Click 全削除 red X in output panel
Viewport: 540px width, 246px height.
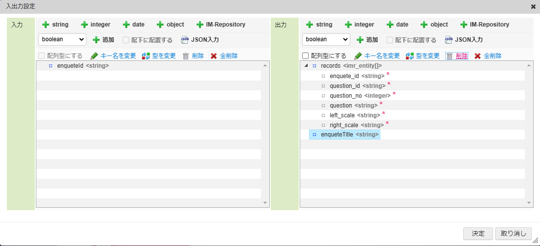coord(477,56)
